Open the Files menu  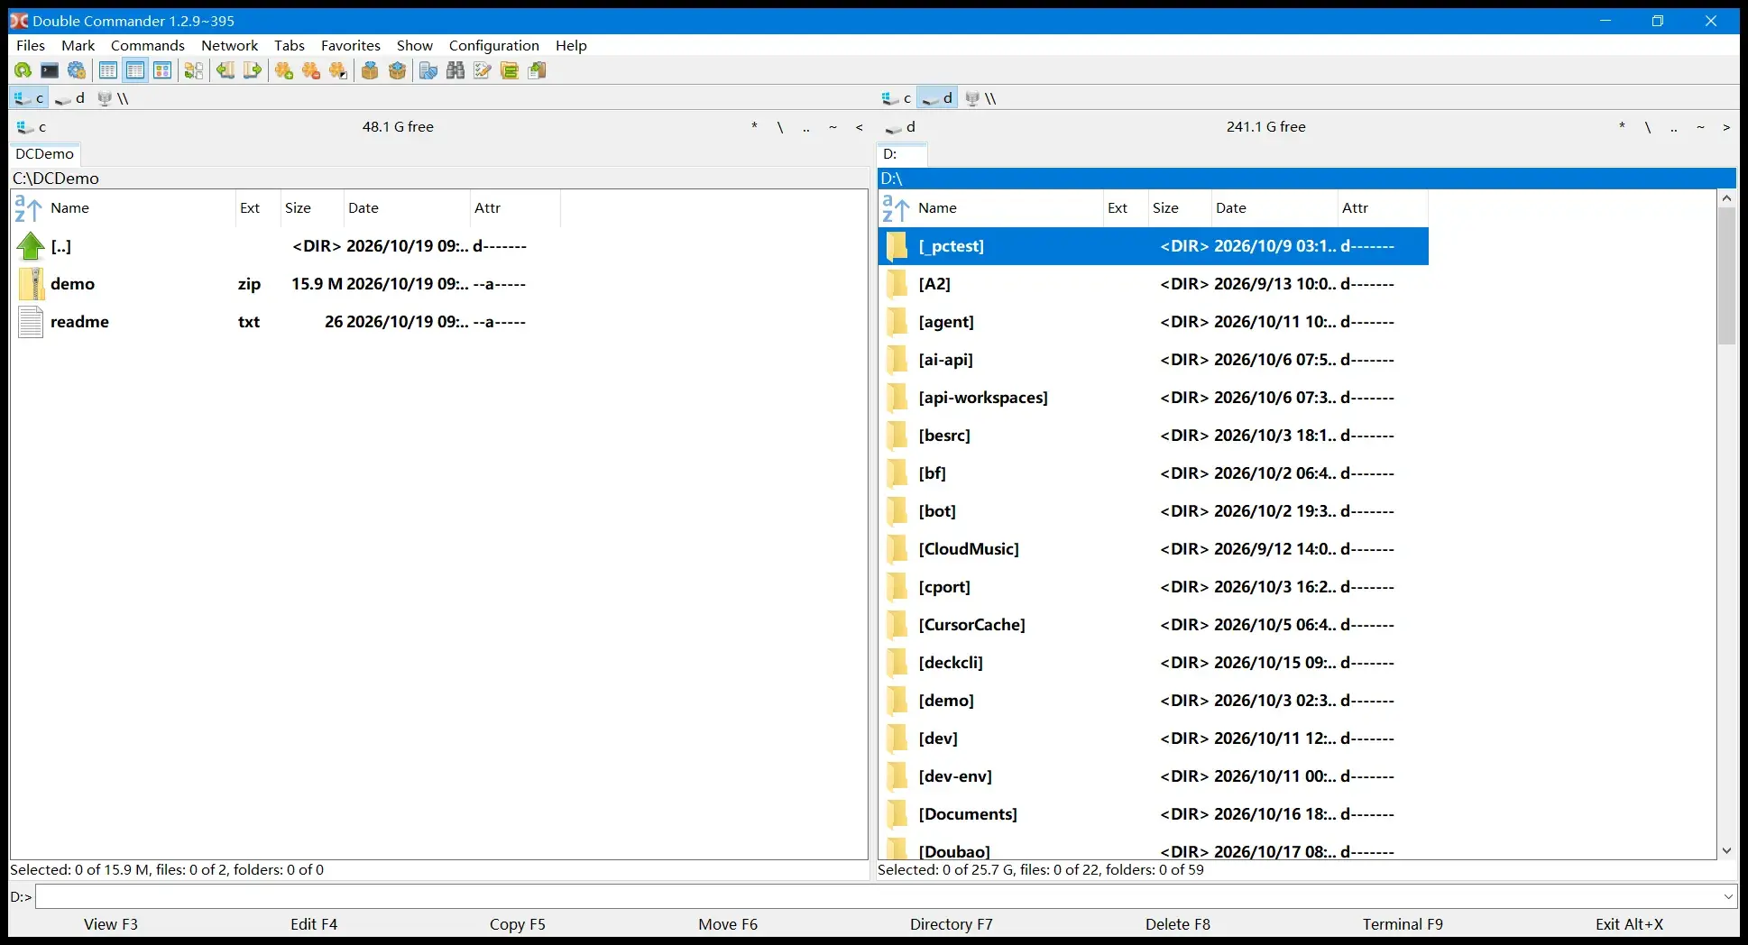click(x=31, y=45)
